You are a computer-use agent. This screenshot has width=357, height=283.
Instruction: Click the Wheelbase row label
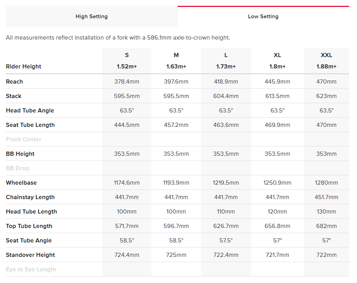[x=21, y=183]
